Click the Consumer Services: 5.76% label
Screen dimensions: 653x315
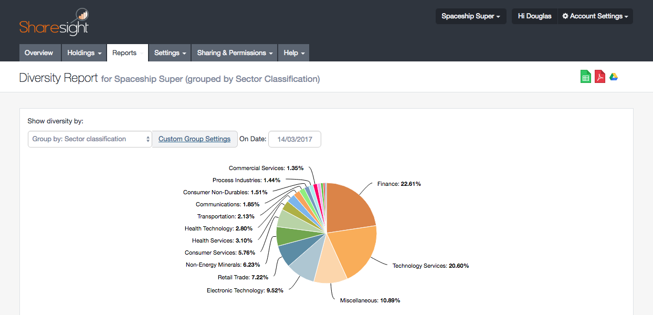click(220, 253)
